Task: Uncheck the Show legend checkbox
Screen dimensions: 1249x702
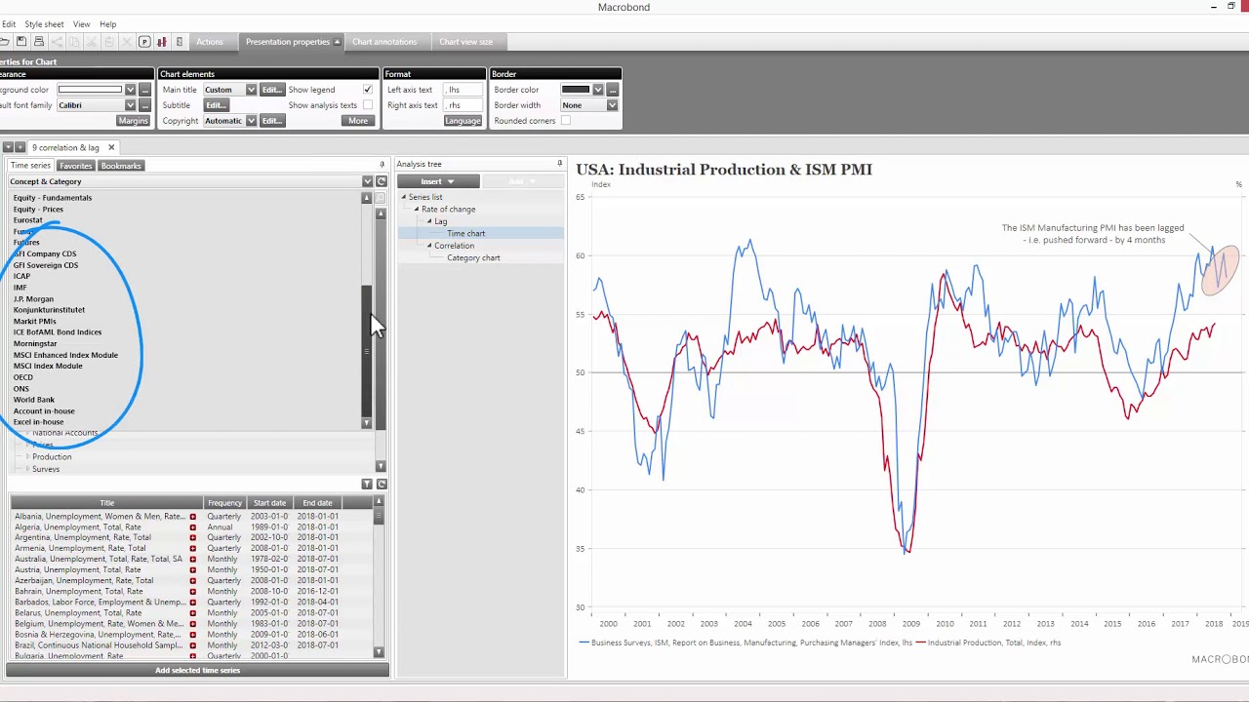Action: [x=368, y=90]
